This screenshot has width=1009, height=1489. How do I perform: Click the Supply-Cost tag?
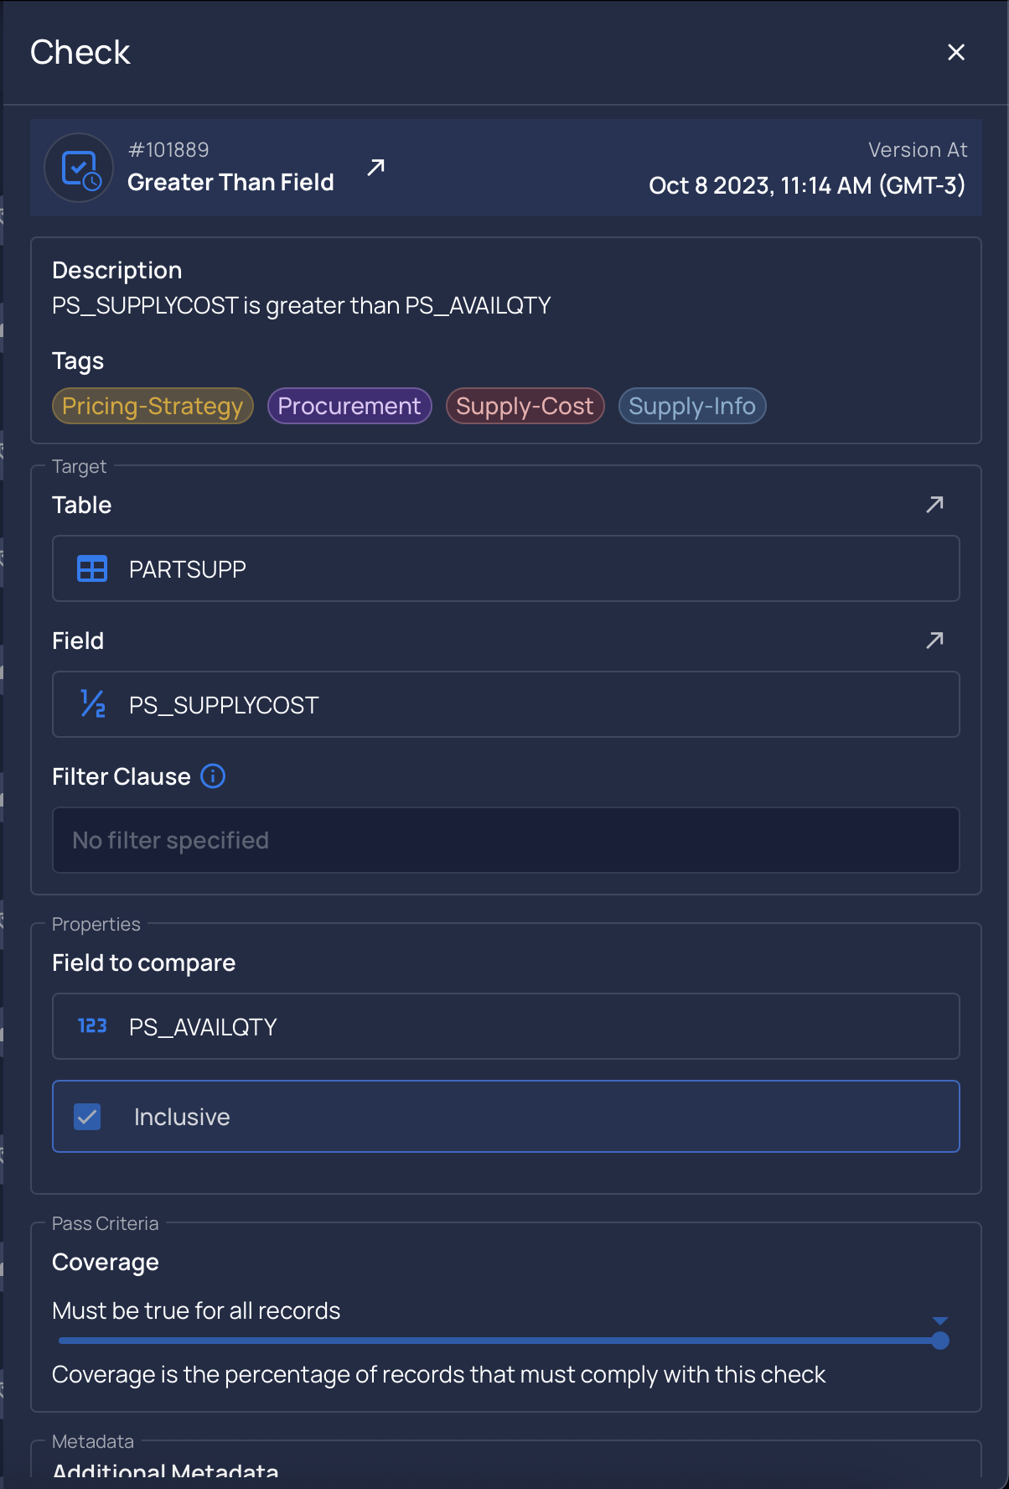click(x=525, y=406)
